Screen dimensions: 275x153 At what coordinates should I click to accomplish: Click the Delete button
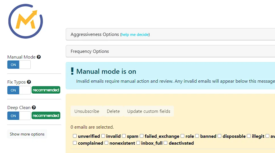[x=113, y=111]
